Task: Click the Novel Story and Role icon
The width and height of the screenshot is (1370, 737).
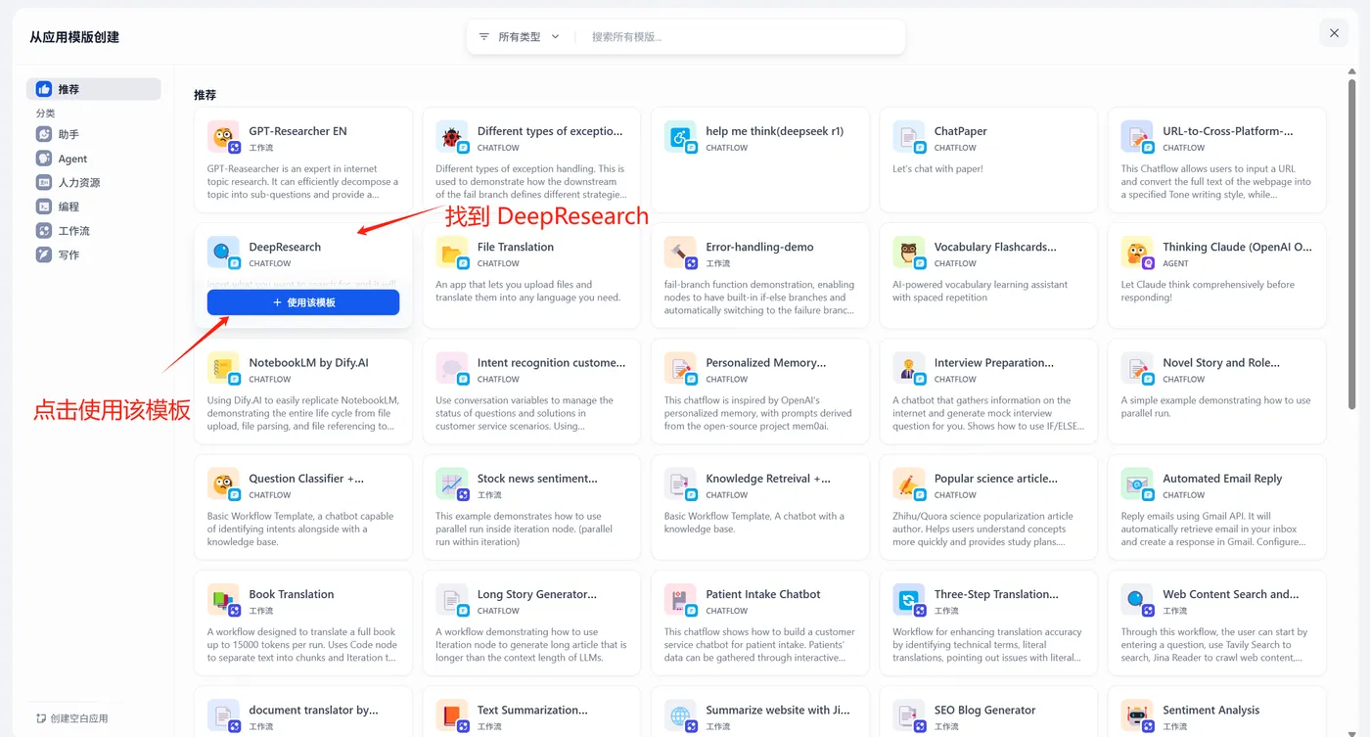Action: [x=1137, y=367]
